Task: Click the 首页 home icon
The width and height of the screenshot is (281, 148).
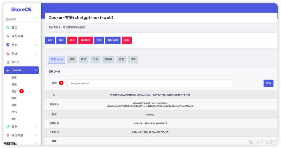Action: tap(8, 27)
